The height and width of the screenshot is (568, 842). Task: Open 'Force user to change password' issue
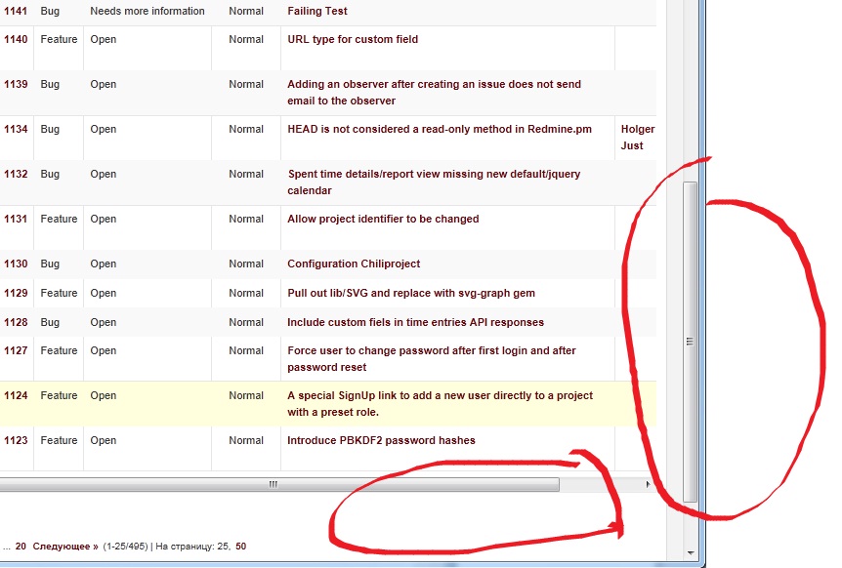tap(431, 359)
